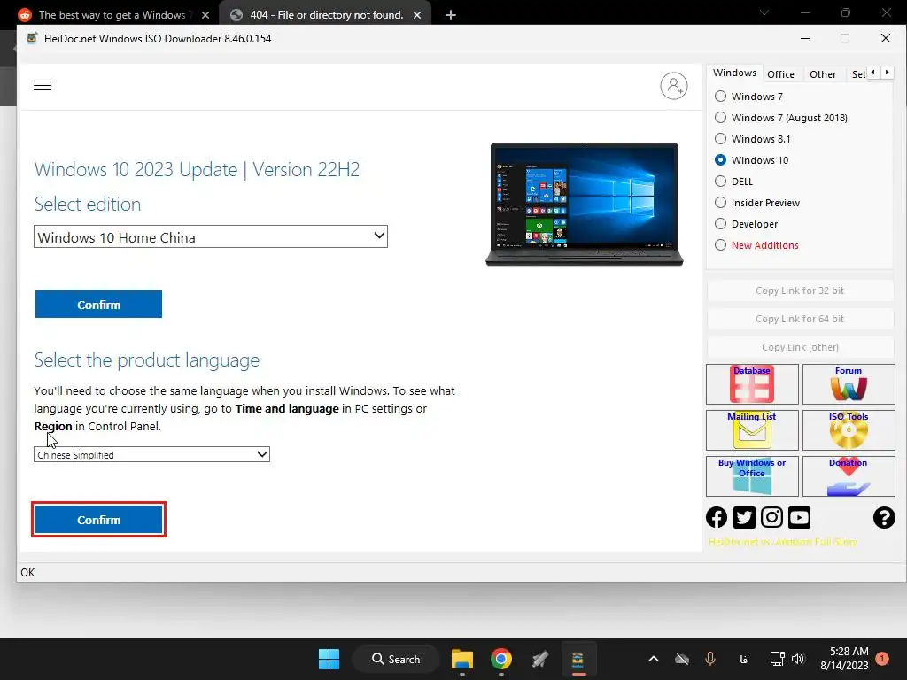
Task: Open the ISO Tools tile
Action: point(849,430)
